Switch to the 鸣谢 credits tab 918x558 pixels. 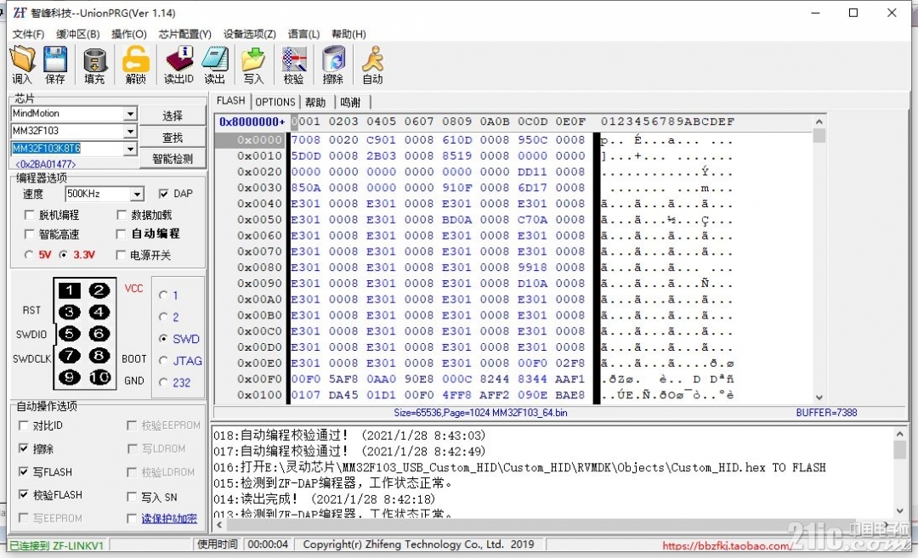[x=351, y=103]
